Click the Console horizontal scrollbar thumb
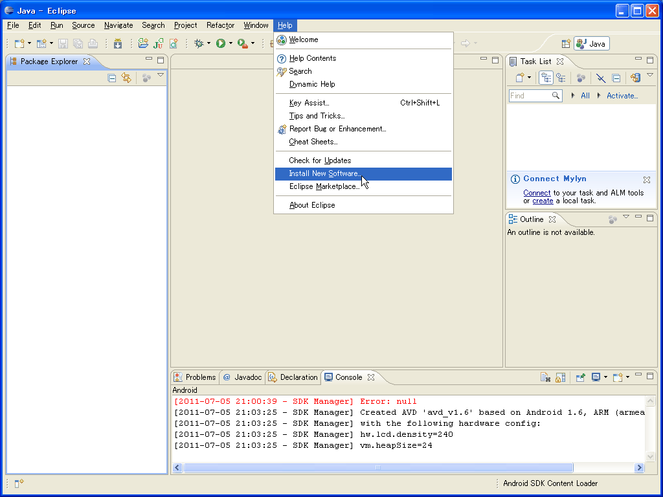Screen dimensions: 663x497 click(378, 467)
